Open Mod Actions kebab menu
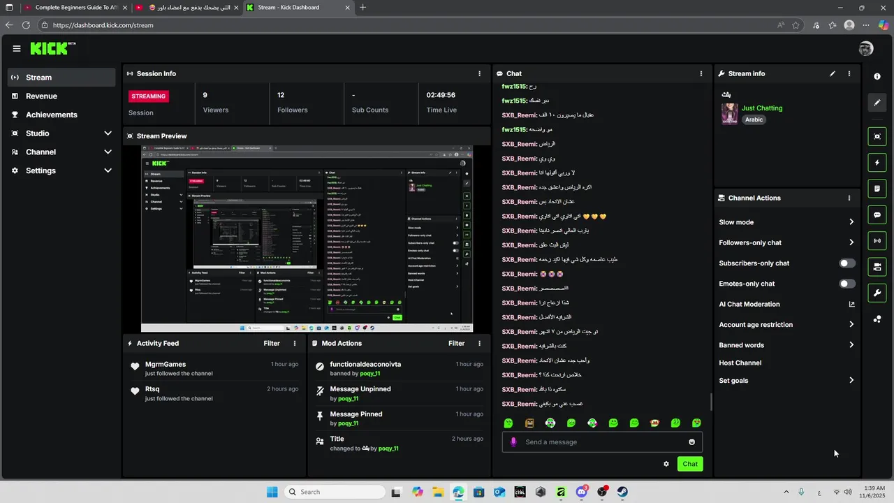This screenshot has height=503, width=894. point(479,343)
